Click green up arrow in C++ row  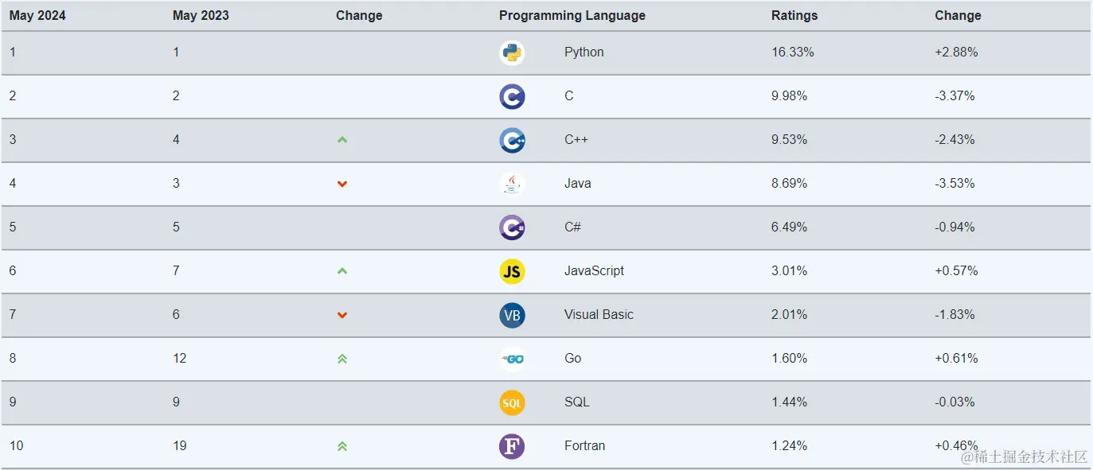[342, 140]
